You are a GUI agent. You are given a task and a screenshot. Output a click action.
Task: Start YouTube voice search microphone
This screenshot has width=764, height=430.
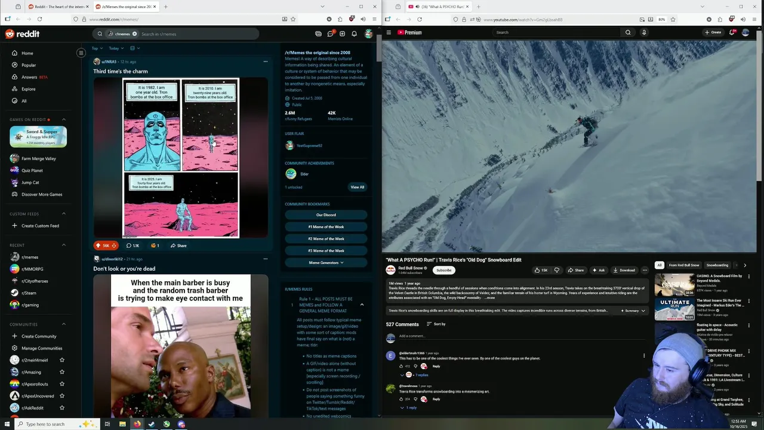[644, 32]
